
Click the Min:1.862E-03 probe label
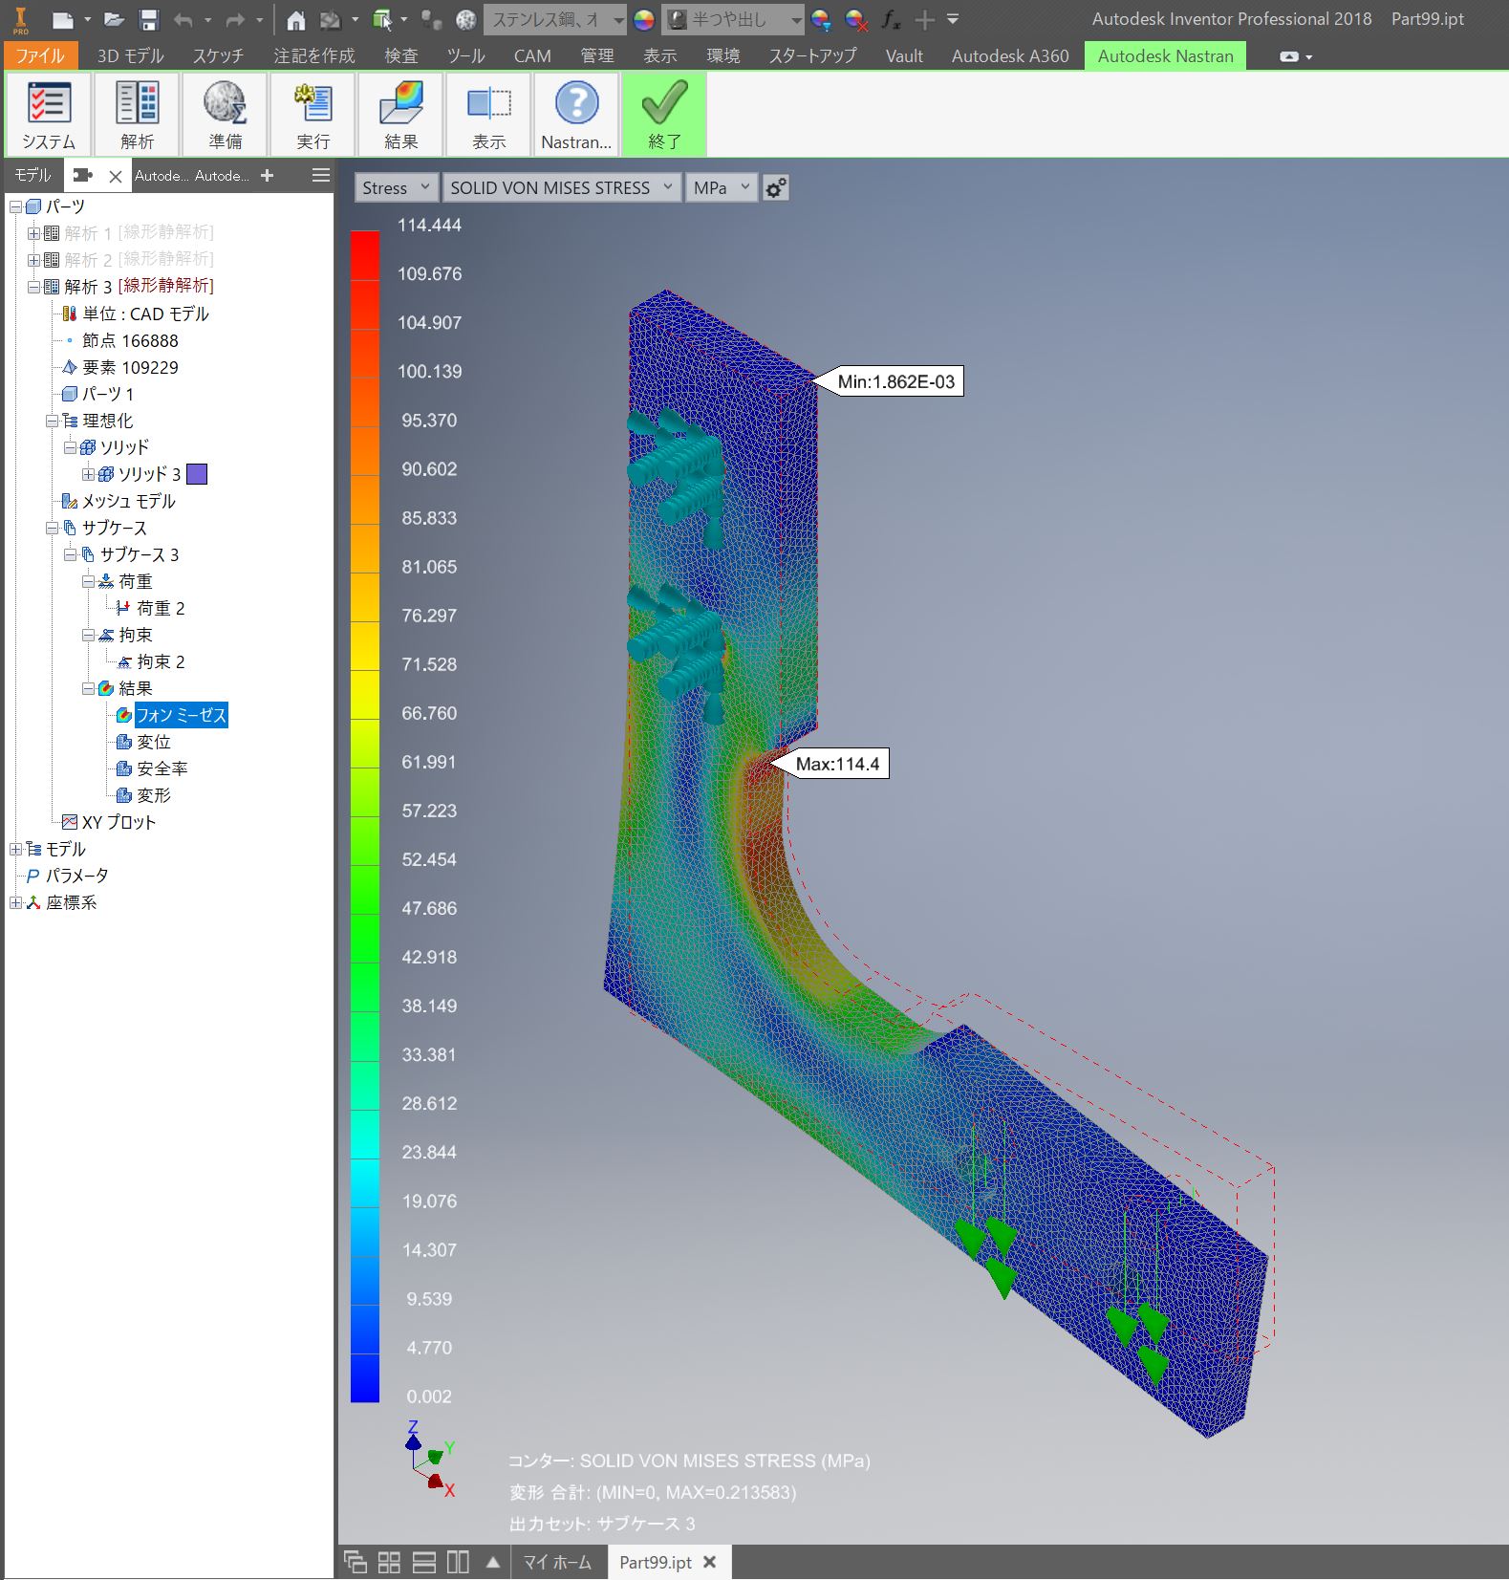coord(896,381)
